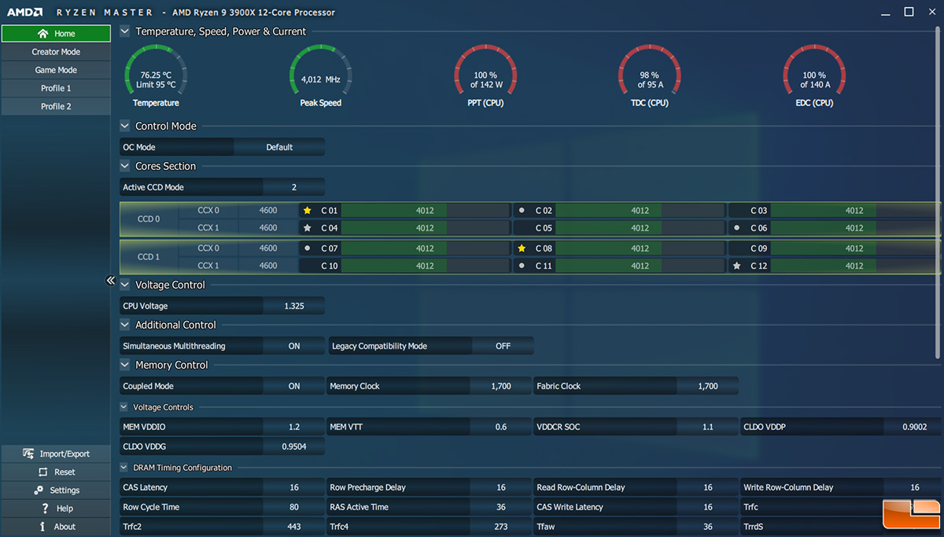944x537 pixels.
Task: Click the Active CCD Mode value 2
Action: 294,187
